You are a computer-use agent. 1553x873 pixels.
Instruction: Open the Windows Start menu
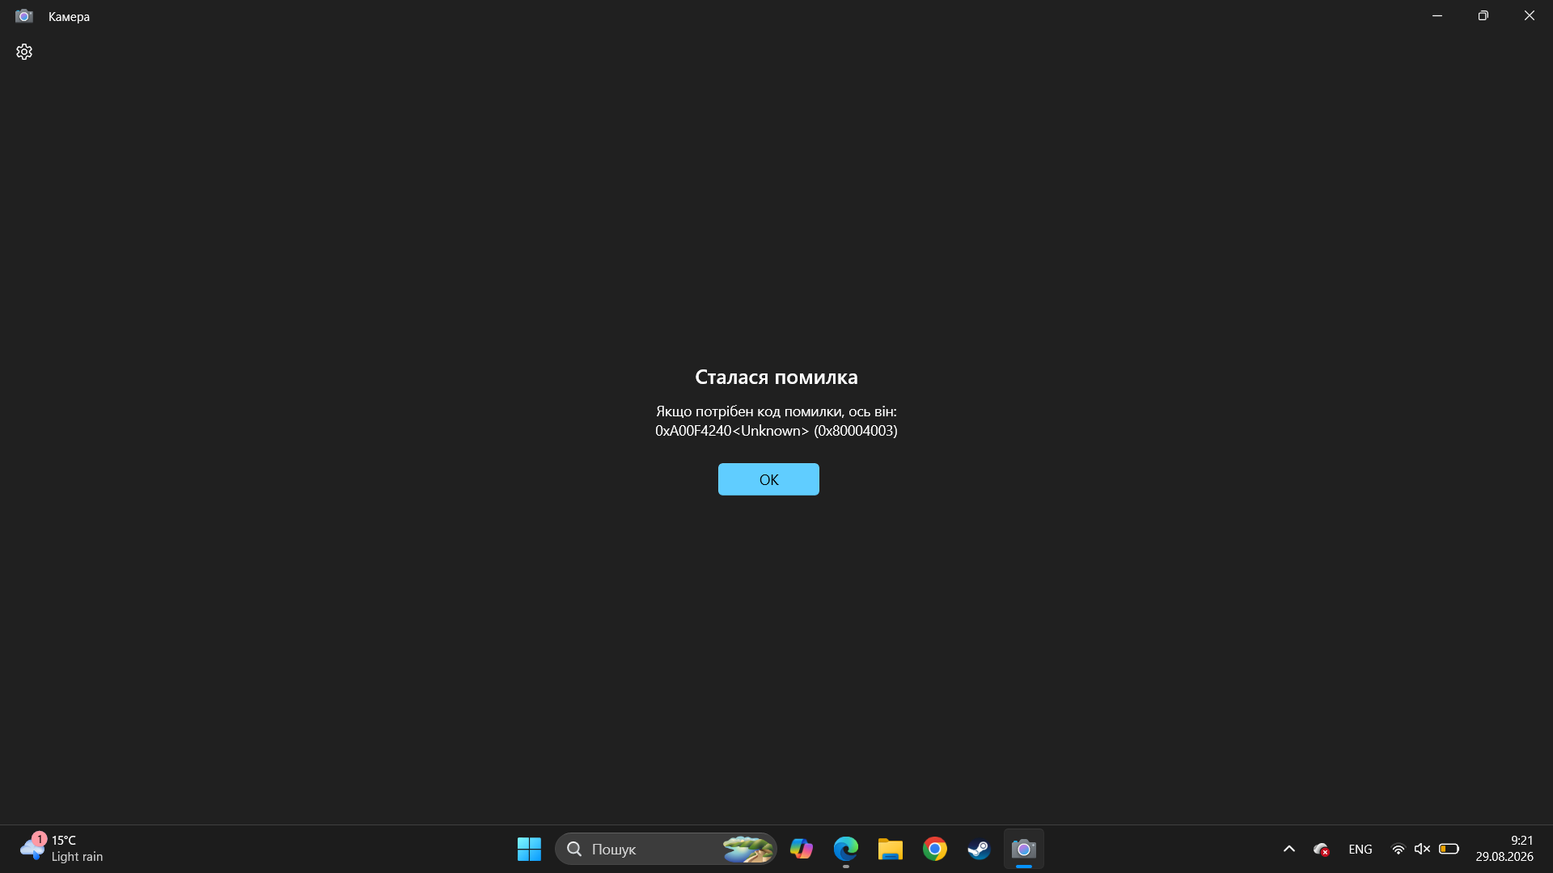pos(529,849)
